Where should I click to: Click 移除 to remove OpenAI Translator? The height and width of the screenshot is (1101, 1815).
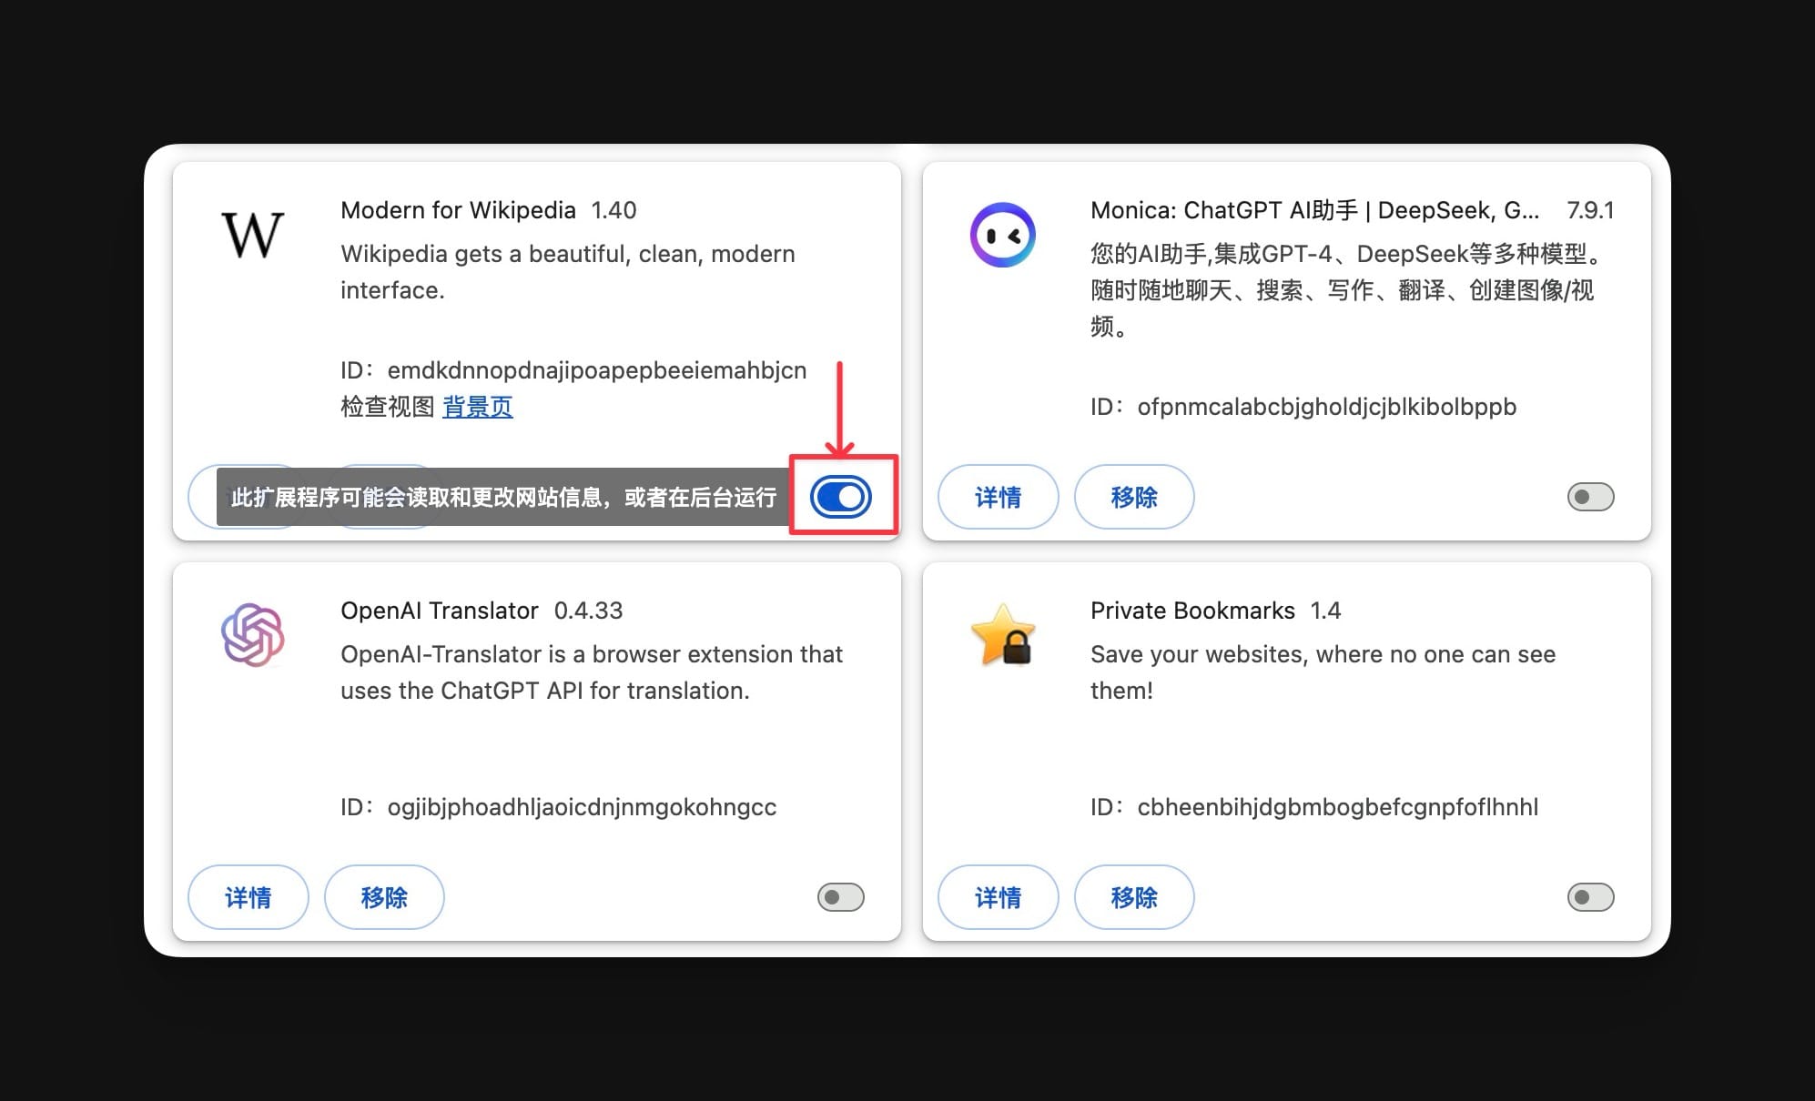tap(384, 897)
